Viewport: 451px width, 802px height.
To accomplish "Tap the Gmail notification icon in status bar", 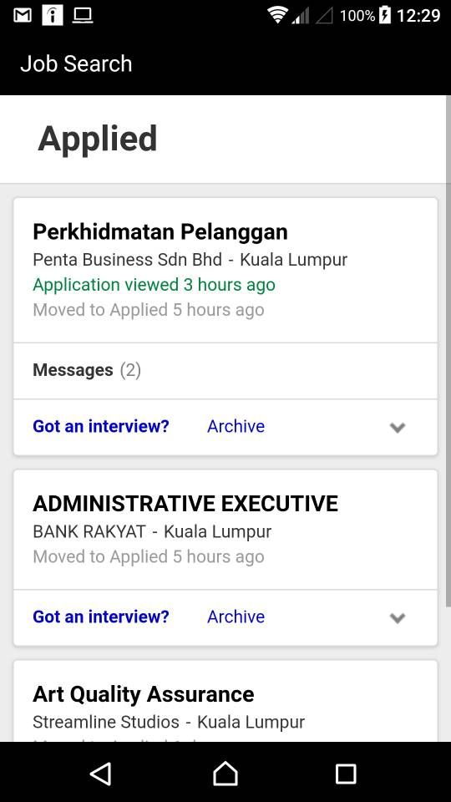I will click(x=22, y=16).
